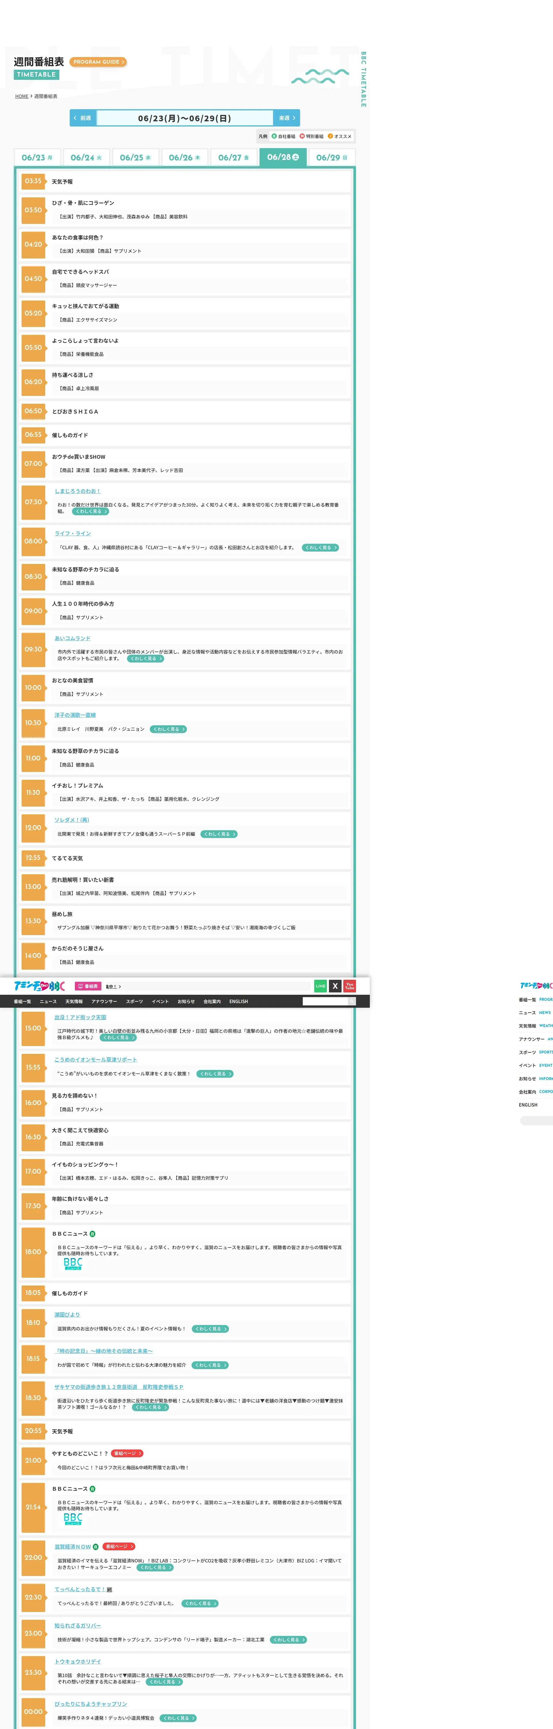Image resolution: width=553 pixels, height=1729 pixels.
Task: Click the search magnifier icon in header
Action: (x=352, y=1001)
